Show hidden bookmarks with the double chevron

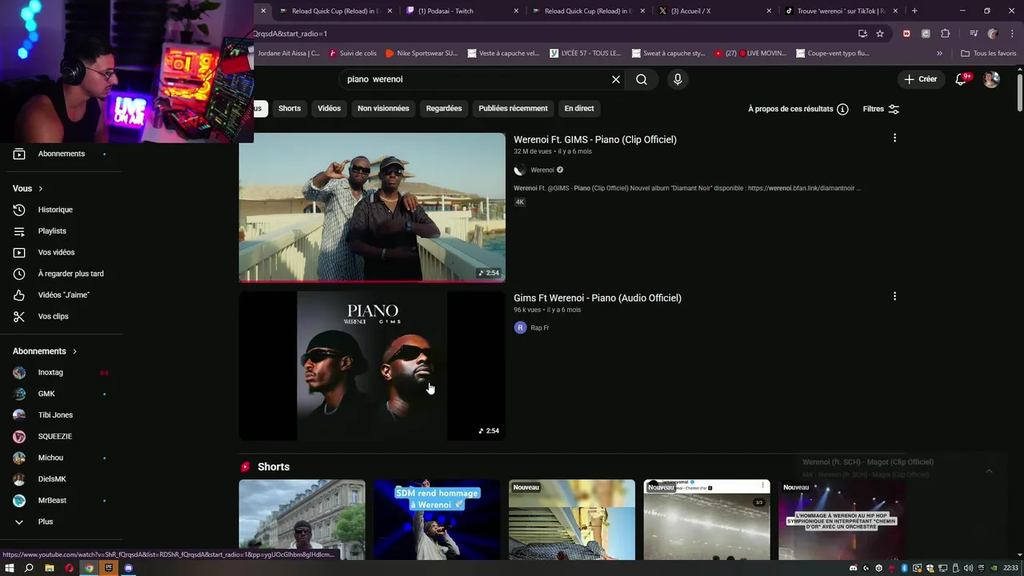click(x=939, y=54)
